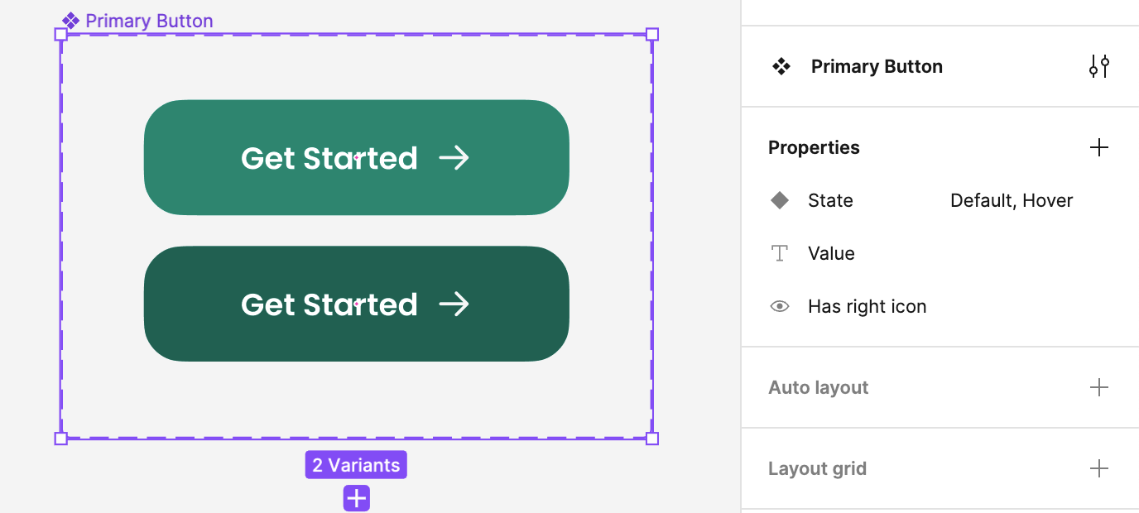Click arrow icon in the Hover variant button

(454, 304)
